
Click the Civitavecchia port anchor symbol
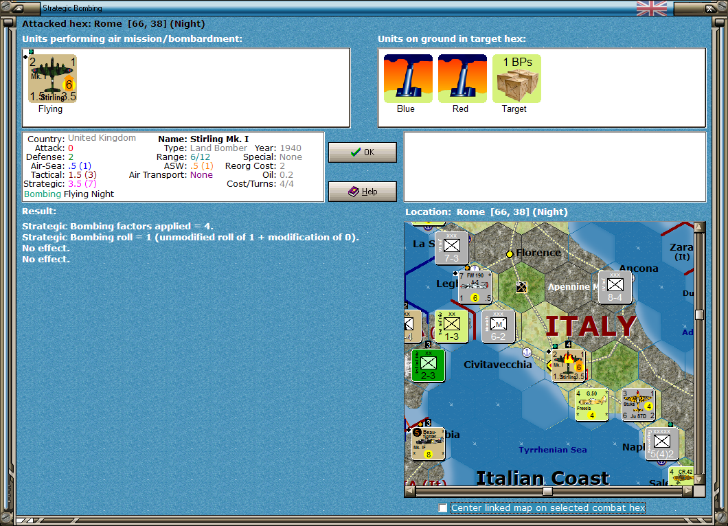(527, 352)
